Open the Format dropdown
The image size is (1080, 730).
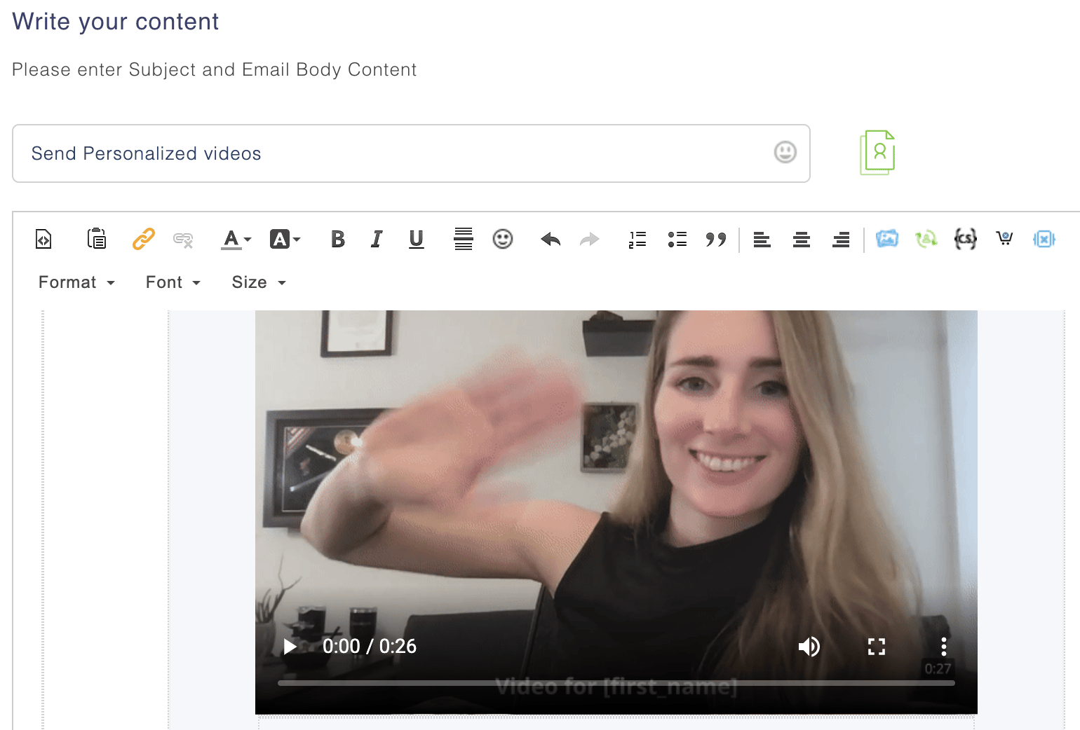point(77,282)
